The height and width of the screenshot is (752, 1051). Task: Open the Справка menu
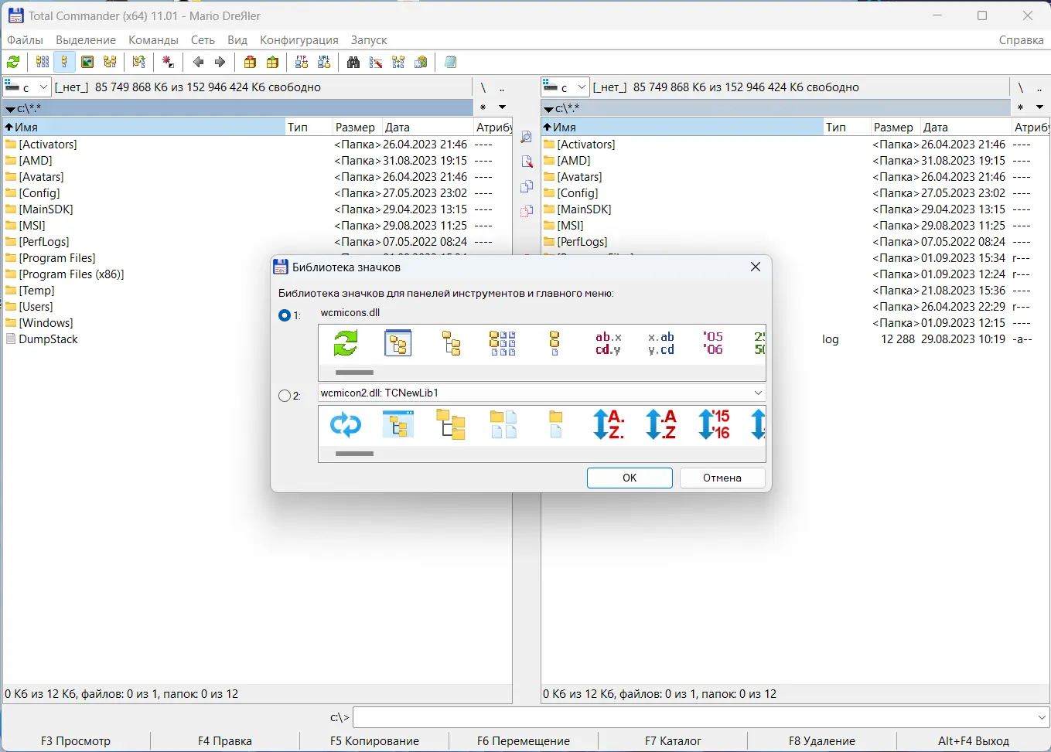click(x=1021, y=40)
